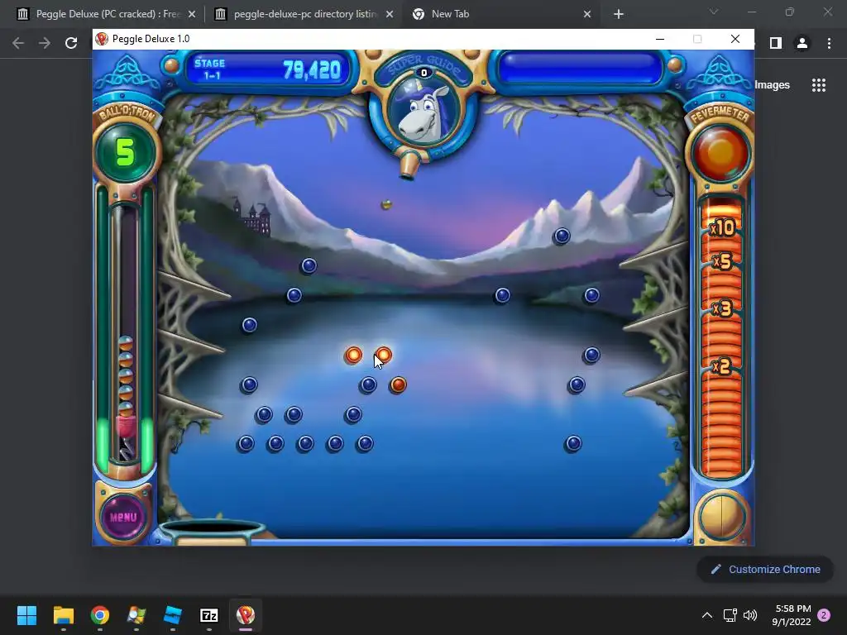
Task: Click the green Ball-O-Tron counter showing 5
Action: pyautogui.click(x=125, y=153)
